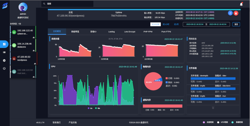Toggle the Wa series in CPU legend
250x126 pixels.
point(97,108)
